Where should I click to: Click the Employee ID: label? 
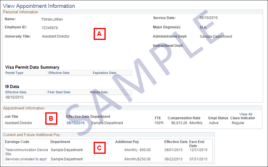[x=16, y=27]
